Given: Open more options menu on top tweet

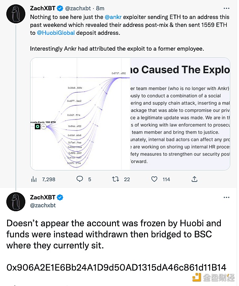Looking at the screenshot, I should (x=226, y=8).
